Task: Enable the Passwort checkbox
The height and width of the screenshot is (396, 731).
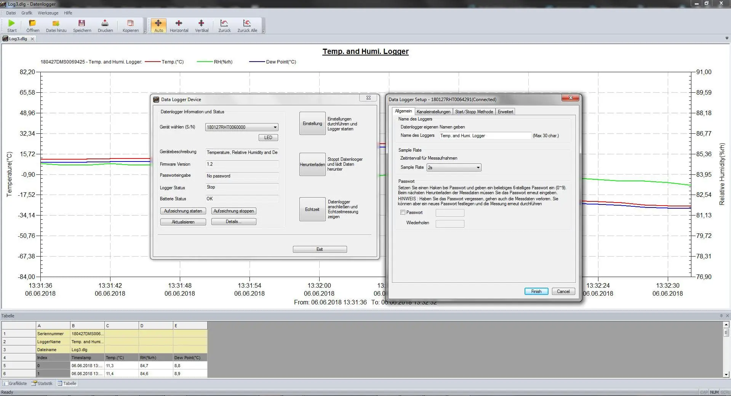Action: tap(403, 212)
